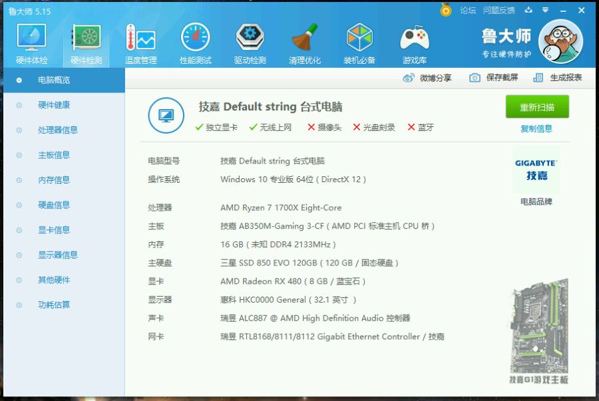This screenshot has height=401, width=599.
Task: Click the 三星 SSD 850 EVO 120GB value
Action: [x=309, y=263]
